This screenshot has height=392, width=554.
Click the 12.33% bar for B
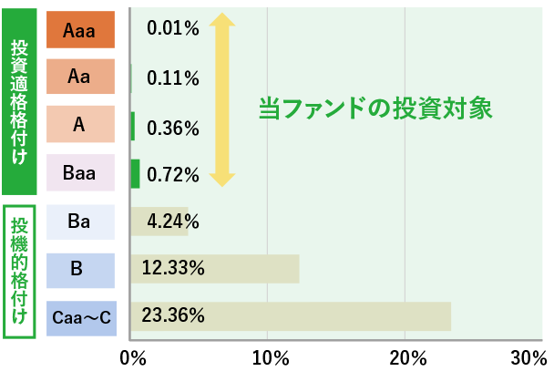click(215, 269)
